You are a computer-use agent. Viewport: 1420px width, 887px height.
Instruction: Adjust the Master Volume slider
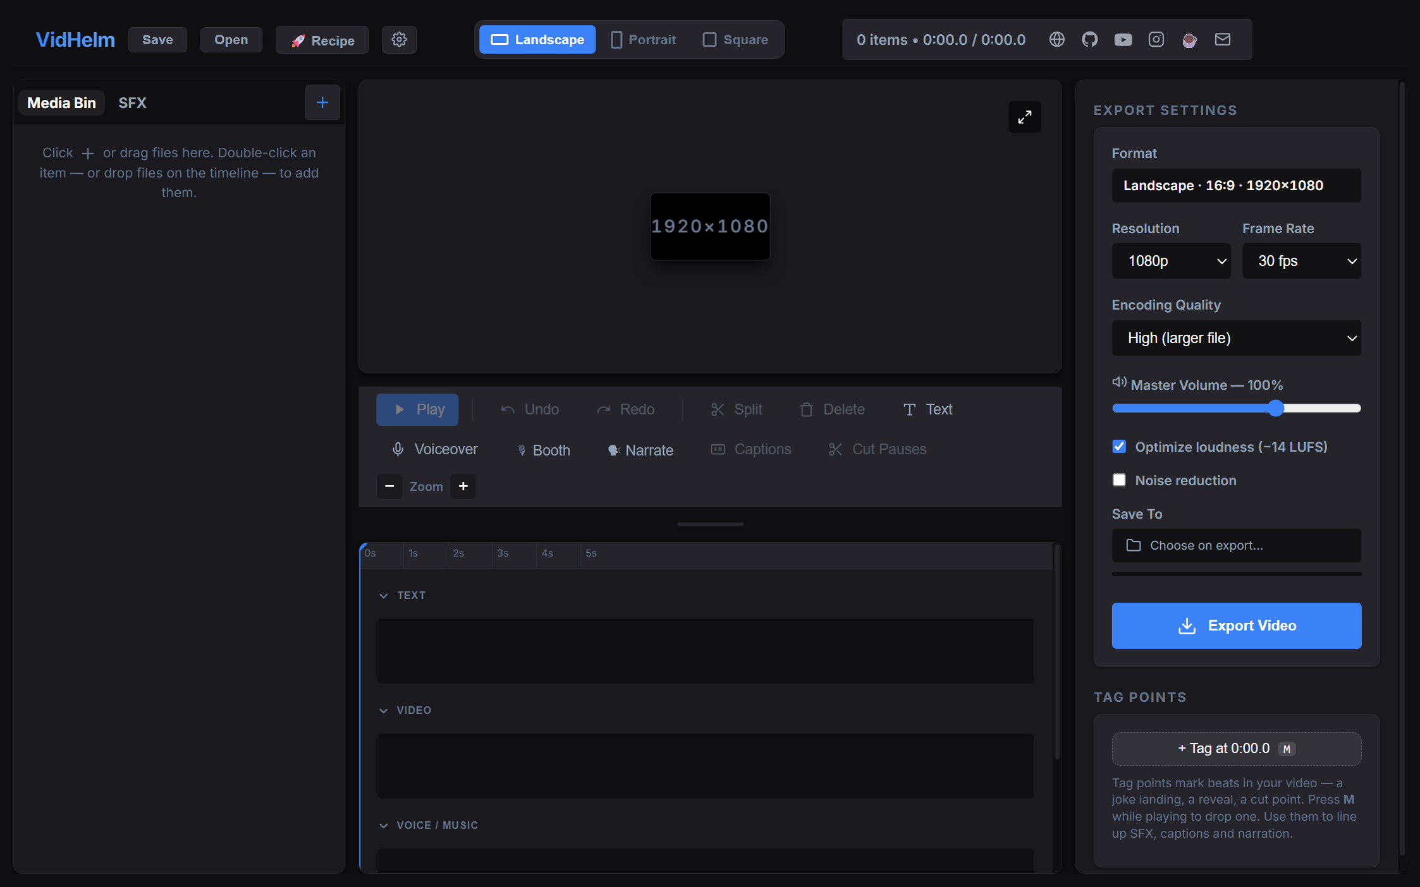[1237, 408]
